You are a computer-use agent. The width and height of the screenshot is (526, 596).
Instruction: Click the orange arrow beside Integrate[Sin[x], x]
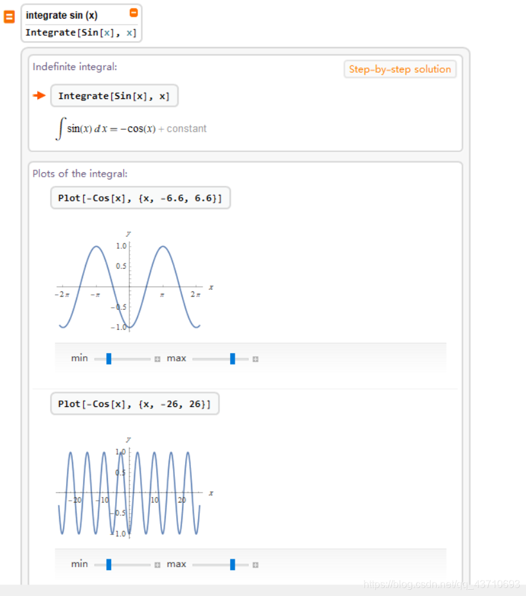pos(40,96)
